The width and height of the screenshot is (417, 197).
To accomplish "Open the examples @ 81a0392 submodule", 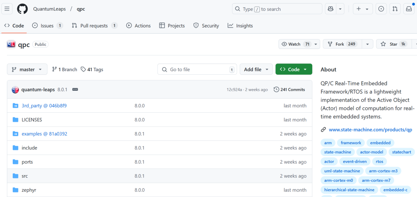I will click(44, 134).
